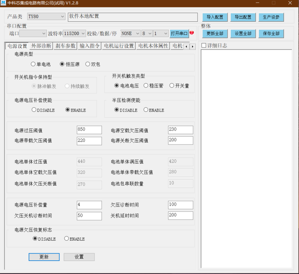Select the 单电池 power type radio button
Screen dimensions: 299x274
pos(33,64)
